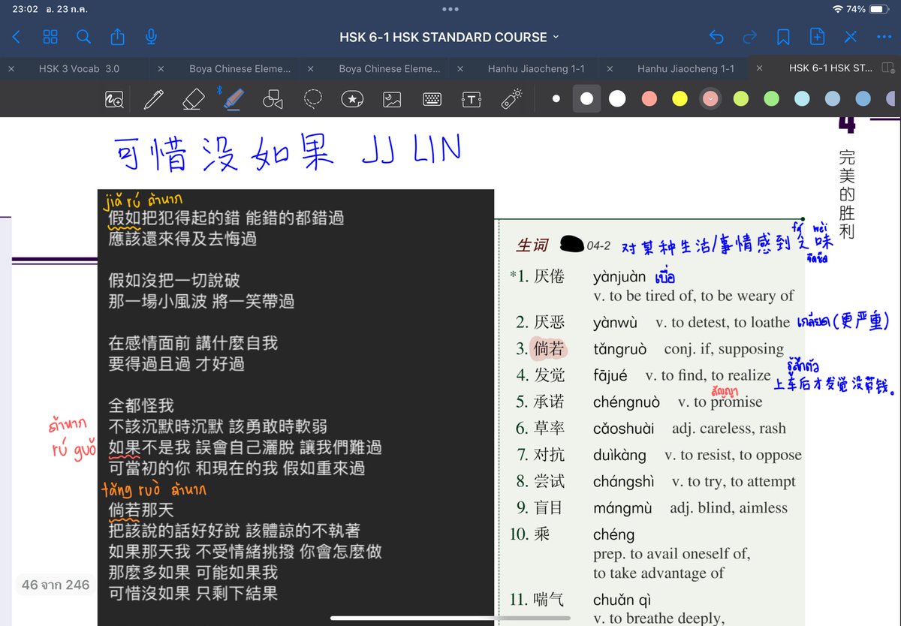Tap the lyric line 可惜沒如果 只剩下結果

click(193, 593)
